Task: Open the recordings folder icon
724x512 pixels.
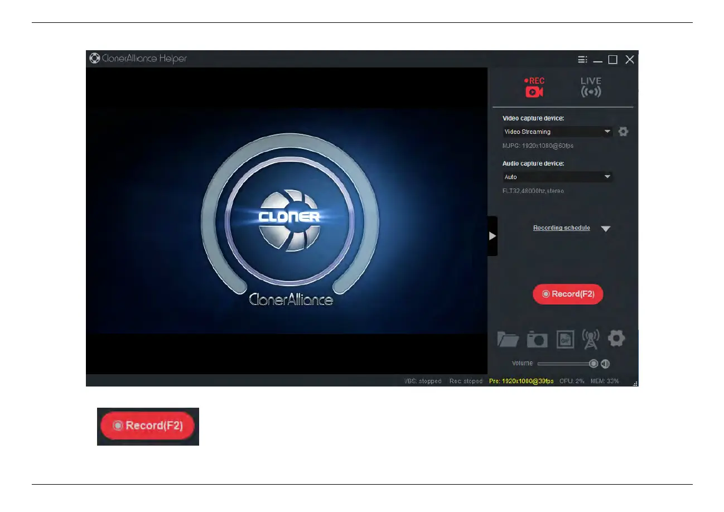Action: 508,339
